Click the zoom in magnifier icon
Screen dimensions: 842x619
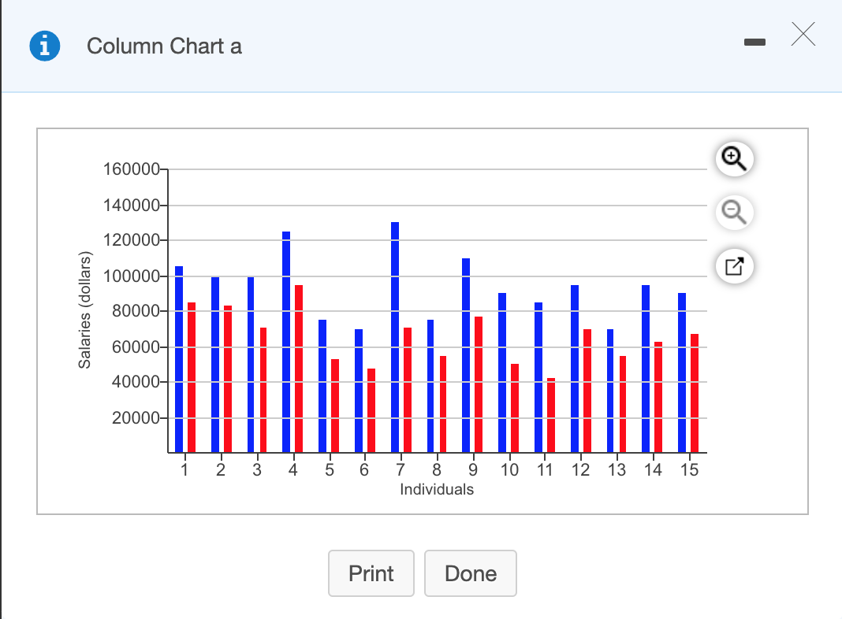pyautogui.click(x=734, y=158)
